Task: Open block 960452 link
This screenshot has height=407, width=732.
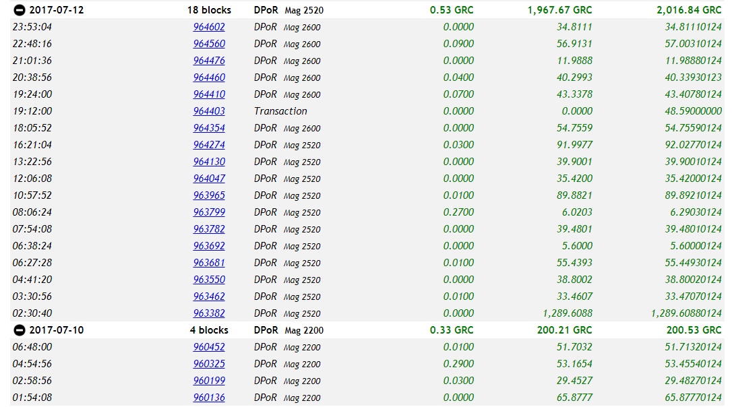Action: coord(209,347)
